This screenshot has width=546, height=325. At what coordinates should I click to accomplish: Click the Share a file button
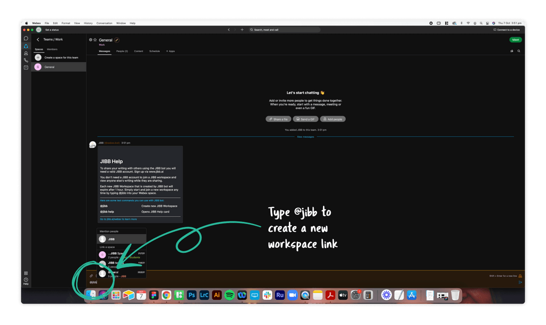tap(278, 119)
